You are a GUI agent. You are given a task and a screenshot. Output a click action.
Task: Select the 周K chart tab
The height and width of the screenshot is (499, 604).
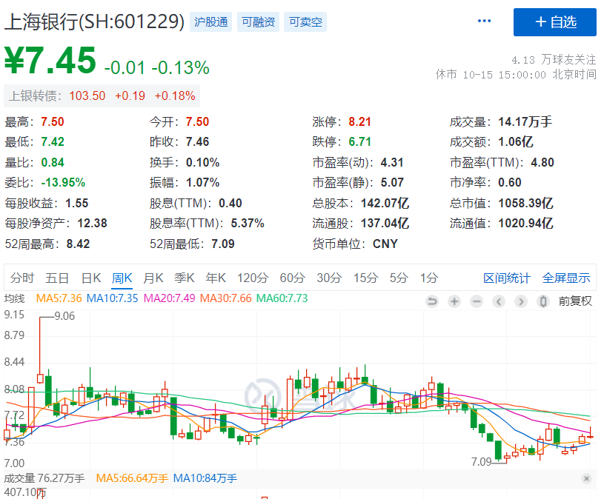[122, 278]
